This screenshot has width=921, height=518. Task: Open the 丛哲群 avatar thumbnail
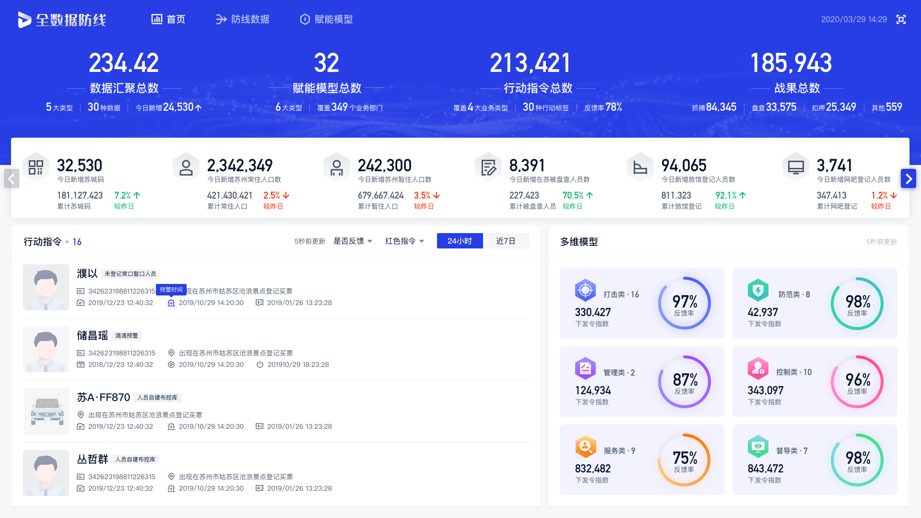tap(46, 473)
